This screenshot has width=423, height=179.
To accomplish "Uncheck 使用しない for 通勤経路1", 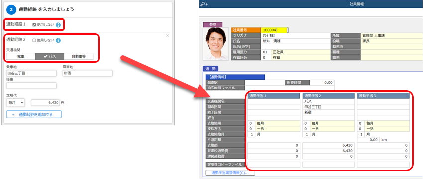I will click(x=34, y=25).
